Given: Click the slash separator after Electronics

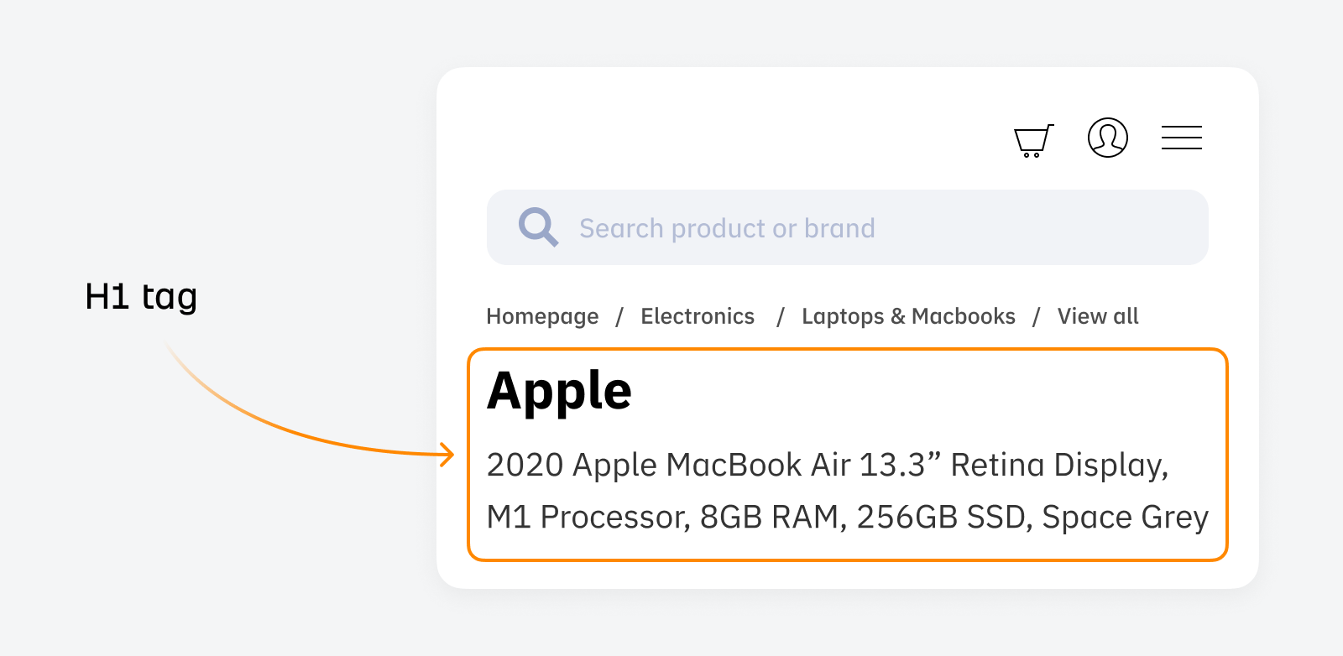Looking at the screenshot, I should (781, 316).
